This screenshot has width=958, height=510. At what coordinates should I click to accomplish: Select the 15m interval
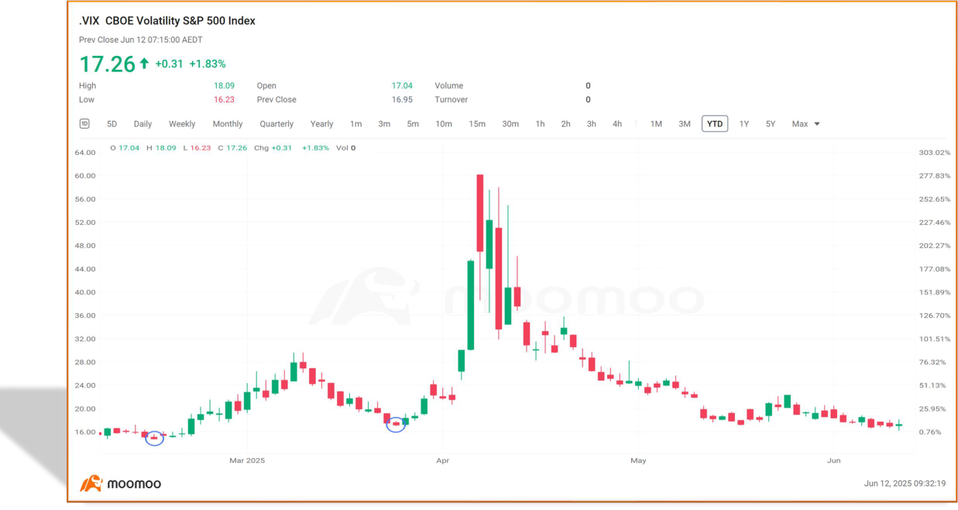tap(477, 124)
